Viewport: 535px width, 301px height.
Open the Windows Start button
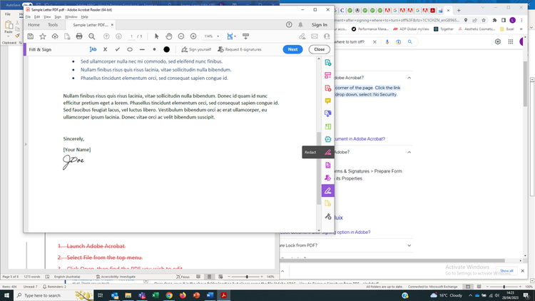pyautogui.click(x=6, y=295)
